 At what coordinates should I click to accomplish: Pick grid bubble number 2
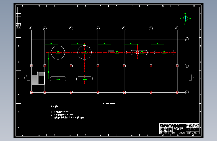(151, 28)
